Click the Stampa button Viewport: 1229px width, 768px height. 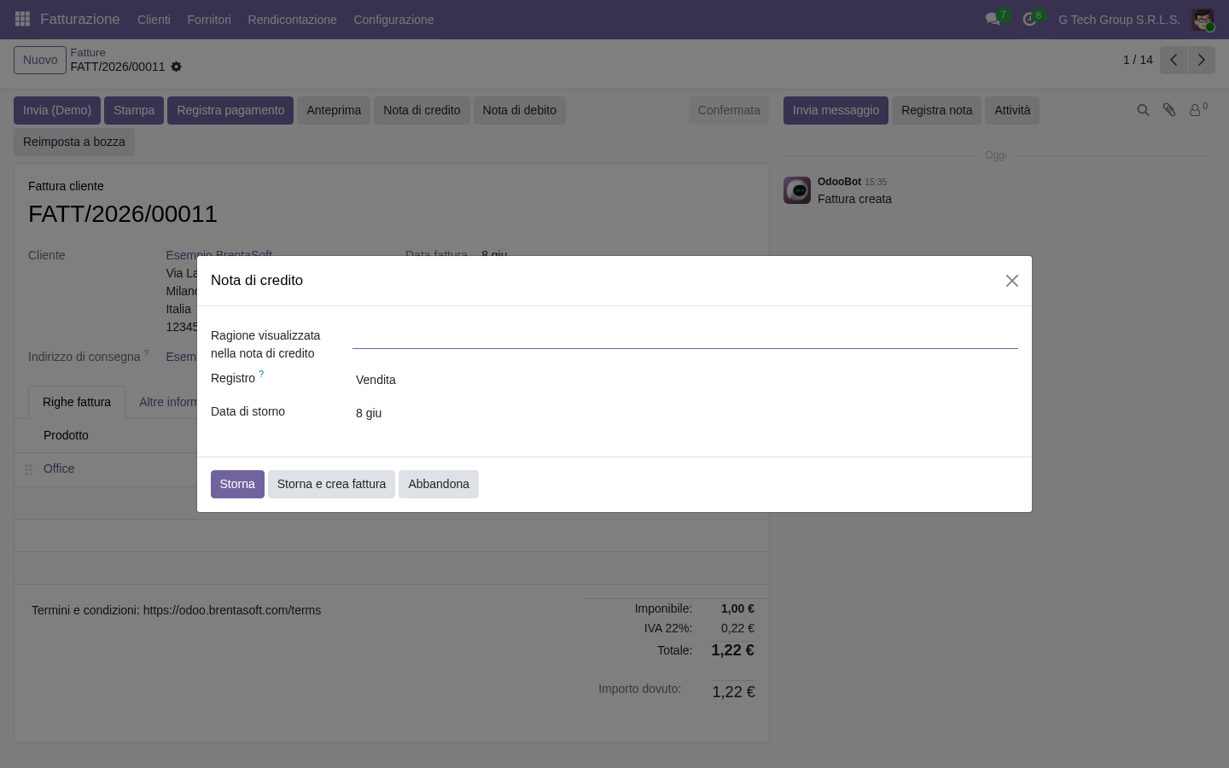coord(134,110)
